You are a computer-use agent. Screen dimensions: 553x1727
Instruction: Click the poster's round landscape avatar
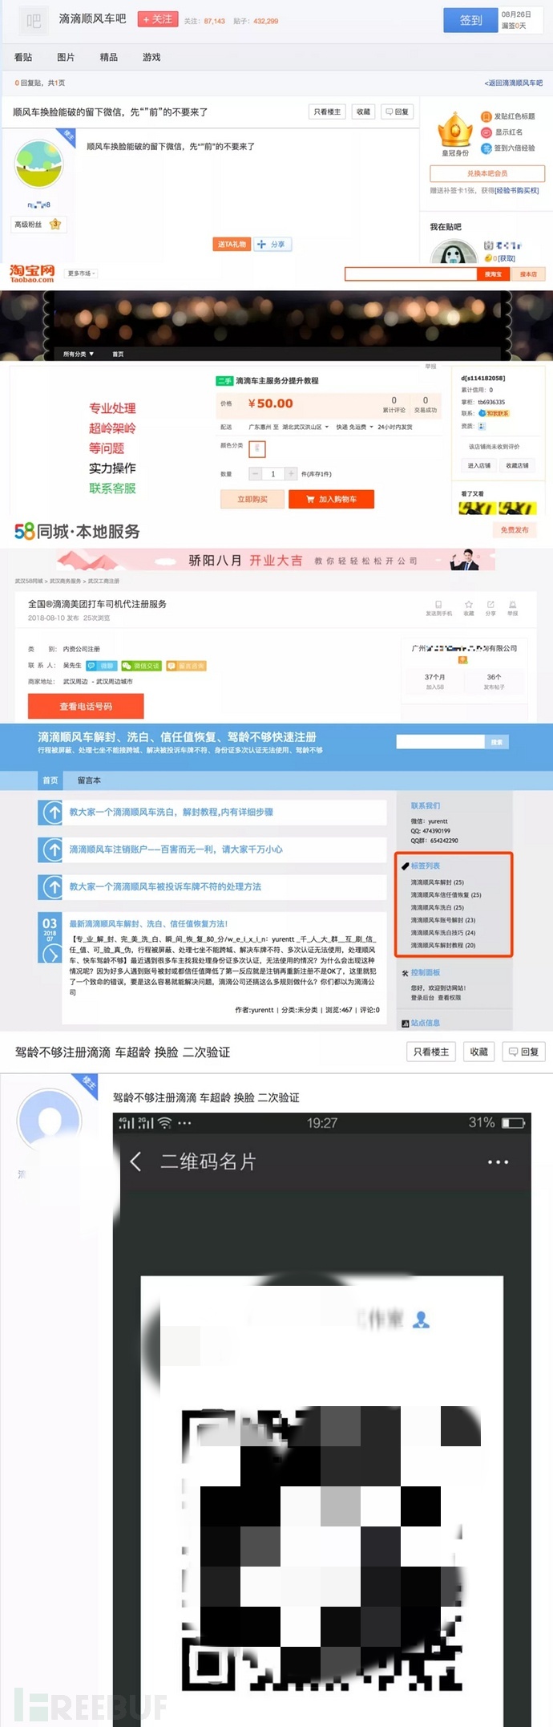click(x=39, y=163)
